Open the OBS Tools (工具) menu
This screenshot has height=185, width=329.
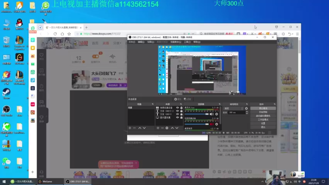tap(188, 42)
